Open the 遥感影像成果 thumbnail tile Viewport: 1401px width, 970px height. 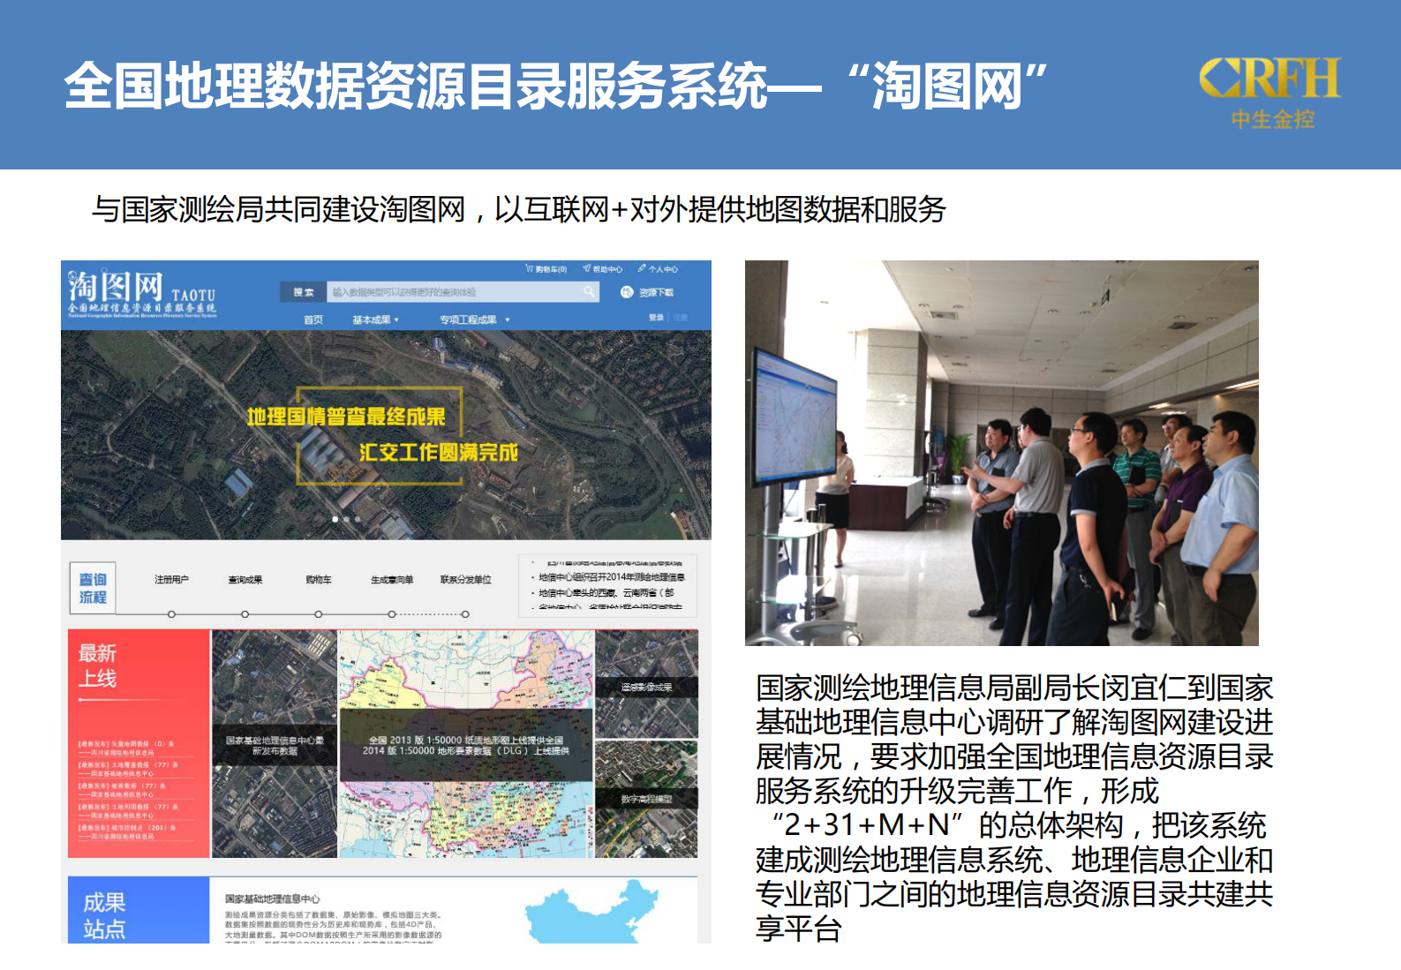[646, 684]
